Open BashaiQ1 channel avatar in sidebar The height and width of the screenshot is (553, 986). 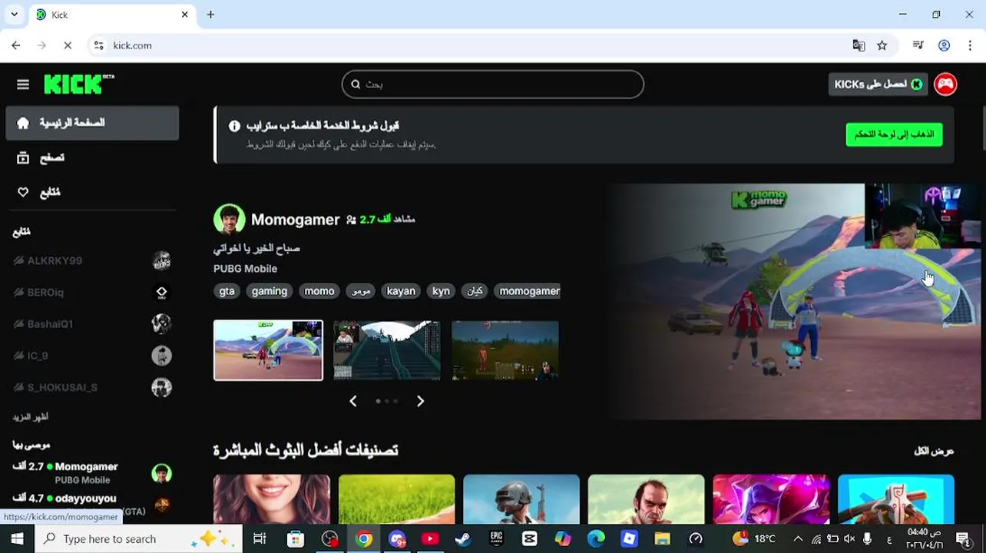click(161, 324)
